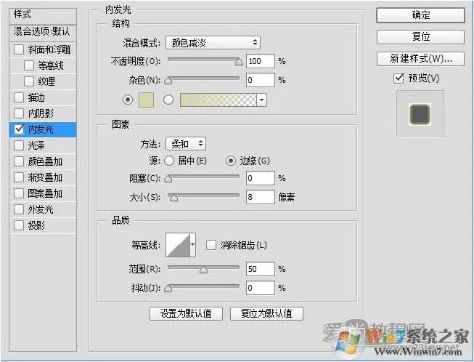Click the 设置为默认值 button

pyautogui.click(x=186, y=313)
